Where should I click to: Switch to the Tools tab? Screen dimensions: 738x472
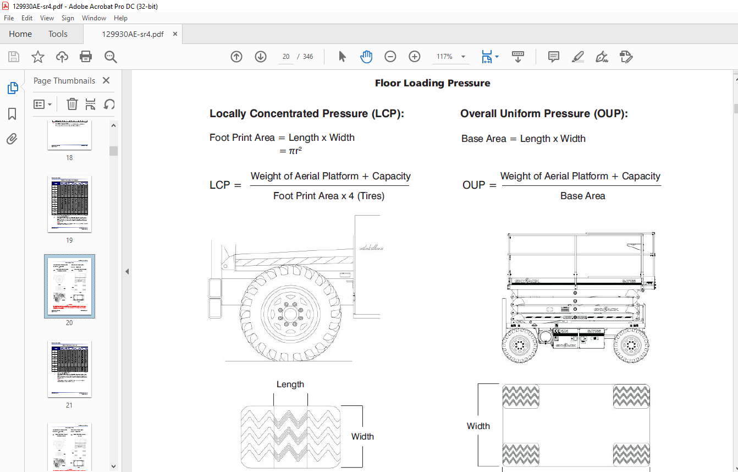click(58, 34)
